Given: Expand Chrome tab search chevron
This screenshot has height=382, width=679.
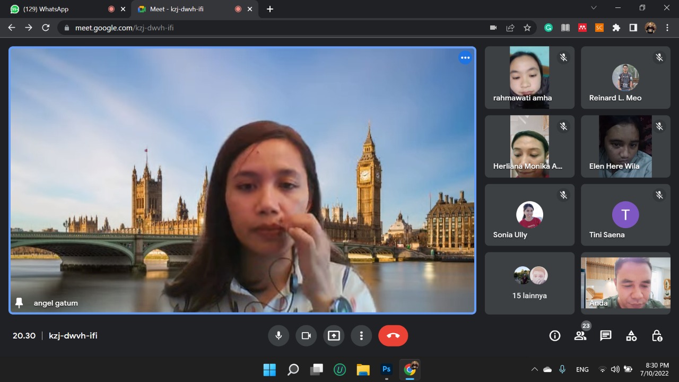Looking at the screenshot, I should tap(594, 8).
